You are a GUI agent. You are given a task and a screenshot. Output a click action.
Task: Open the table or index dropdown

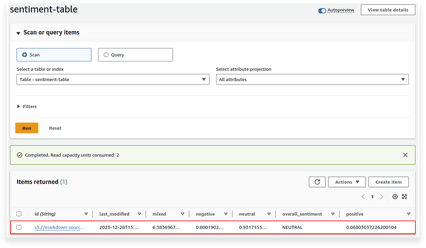pyautogui.click(x=113, y=79)
